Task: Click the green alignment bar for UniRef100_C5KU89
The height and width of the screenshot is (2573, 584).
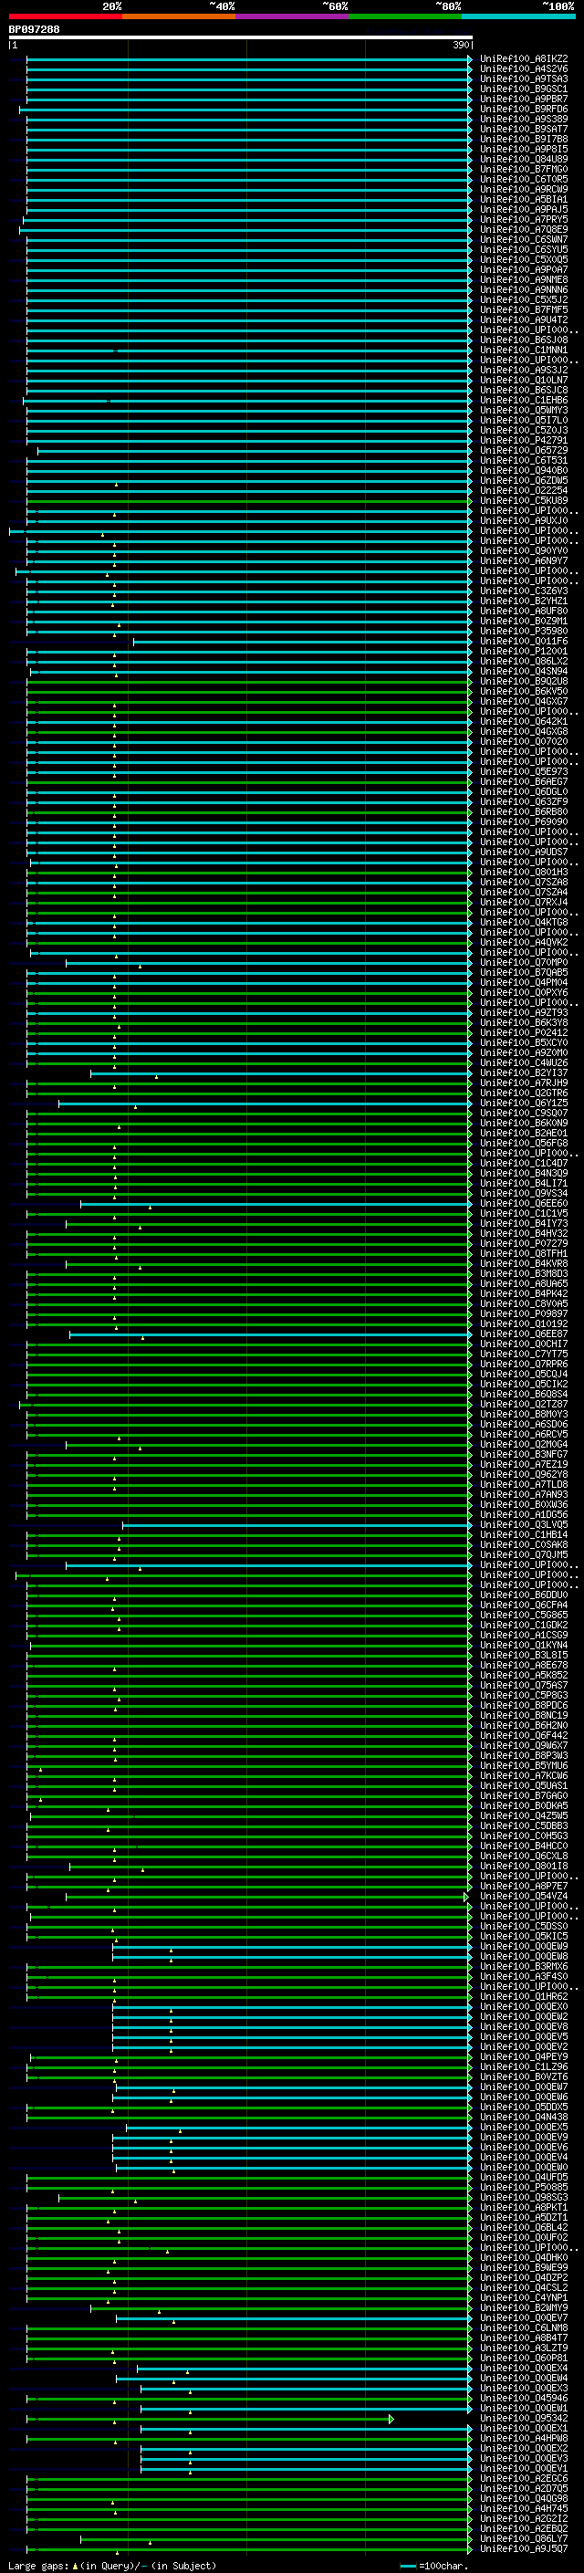Action: click(250, 500)
